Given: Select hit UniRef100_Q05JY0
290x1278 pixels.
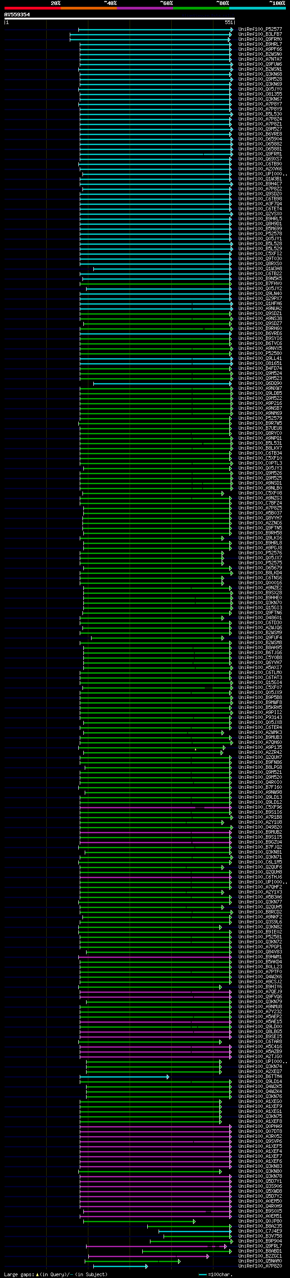Looking at the screenshot, I should click(x=260, y=89).
